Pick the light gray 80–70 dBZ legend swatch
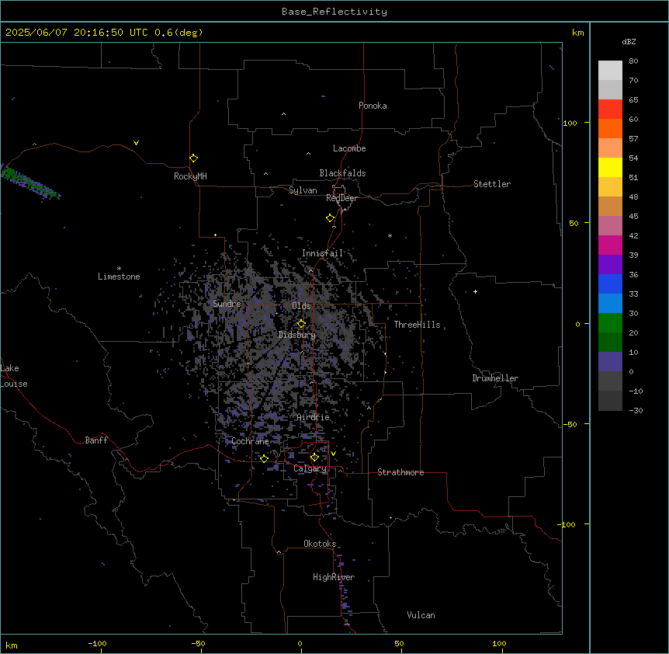The width and height of the screenshot is (669, 654). pos(610,71)
